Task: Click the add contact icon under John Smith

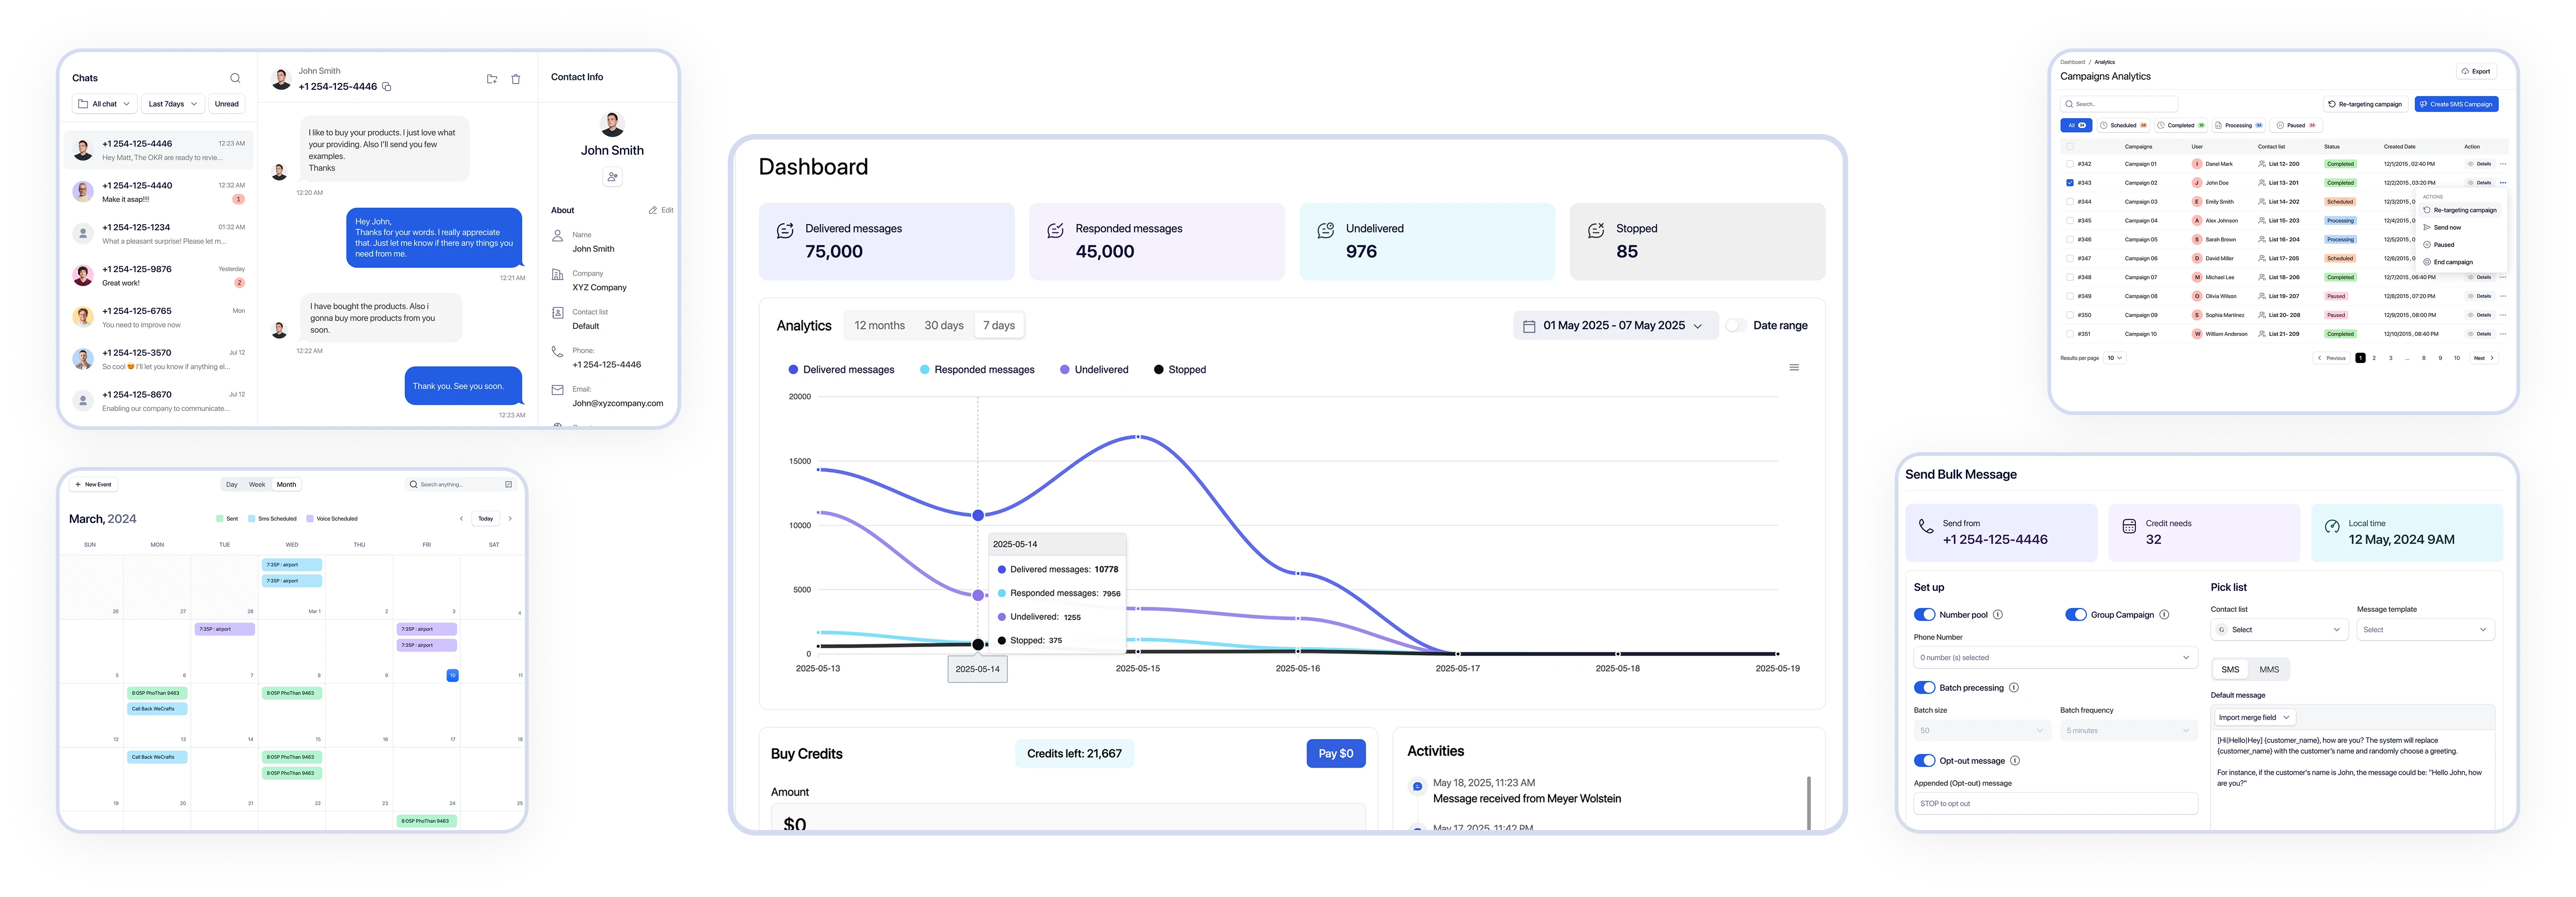Action: click(x=612, y=177)
